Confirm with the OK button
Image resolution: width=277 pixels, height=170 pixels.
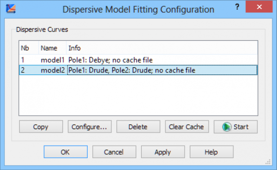65,152
